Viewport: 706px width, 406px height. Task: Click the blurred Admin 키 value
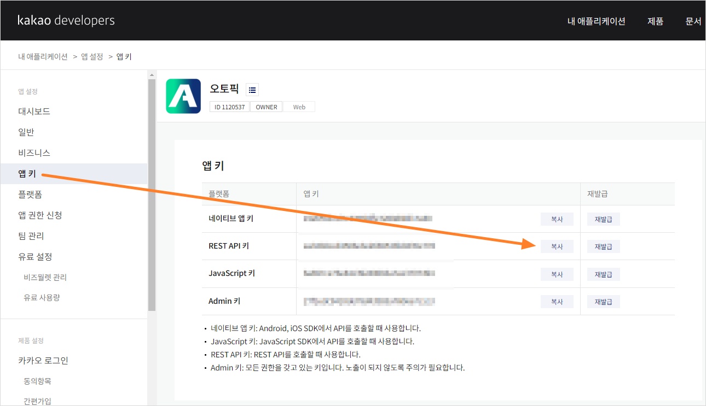click(x=369, y=301)
